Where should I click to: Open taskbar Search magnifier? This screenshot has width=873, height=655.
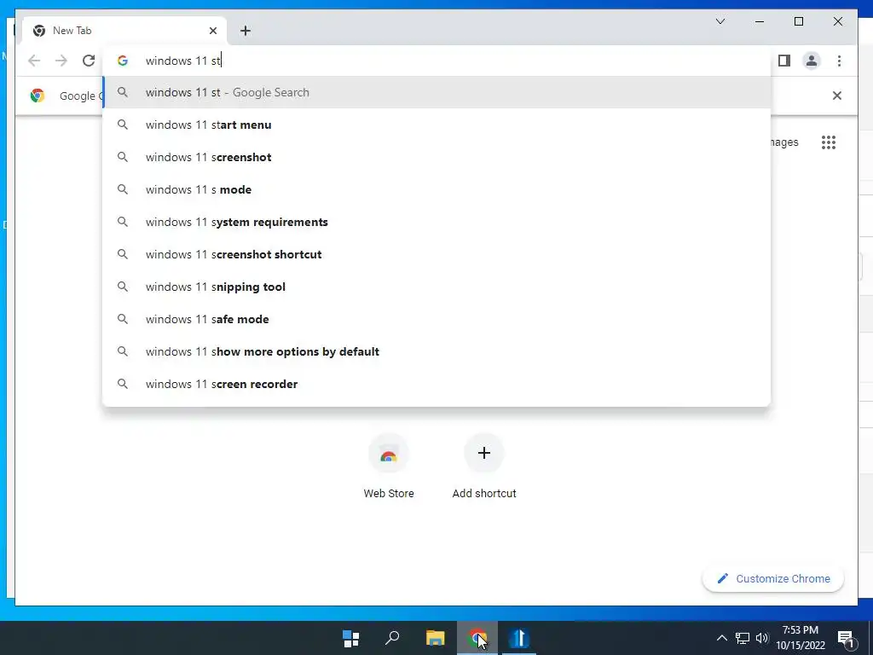[392, 638]
